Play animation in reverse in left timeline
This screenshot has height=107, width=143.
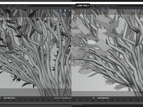pos(8,98)
